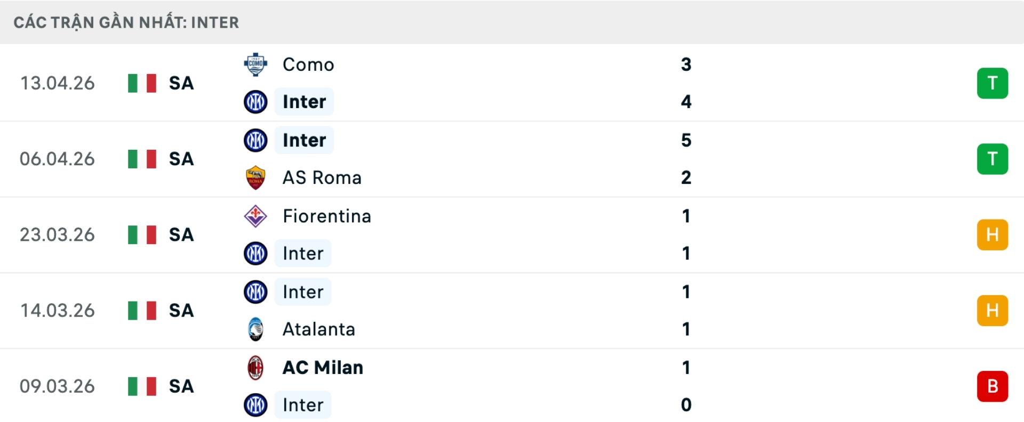
Task: Click the Fiorentina club crest icon
Action: pos(255,216)
